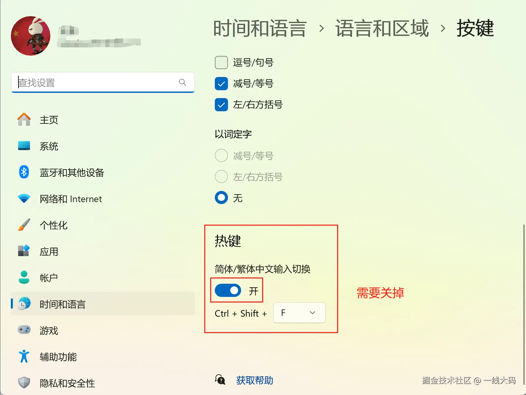Select the 无 radio button

(x=221, y=198)
